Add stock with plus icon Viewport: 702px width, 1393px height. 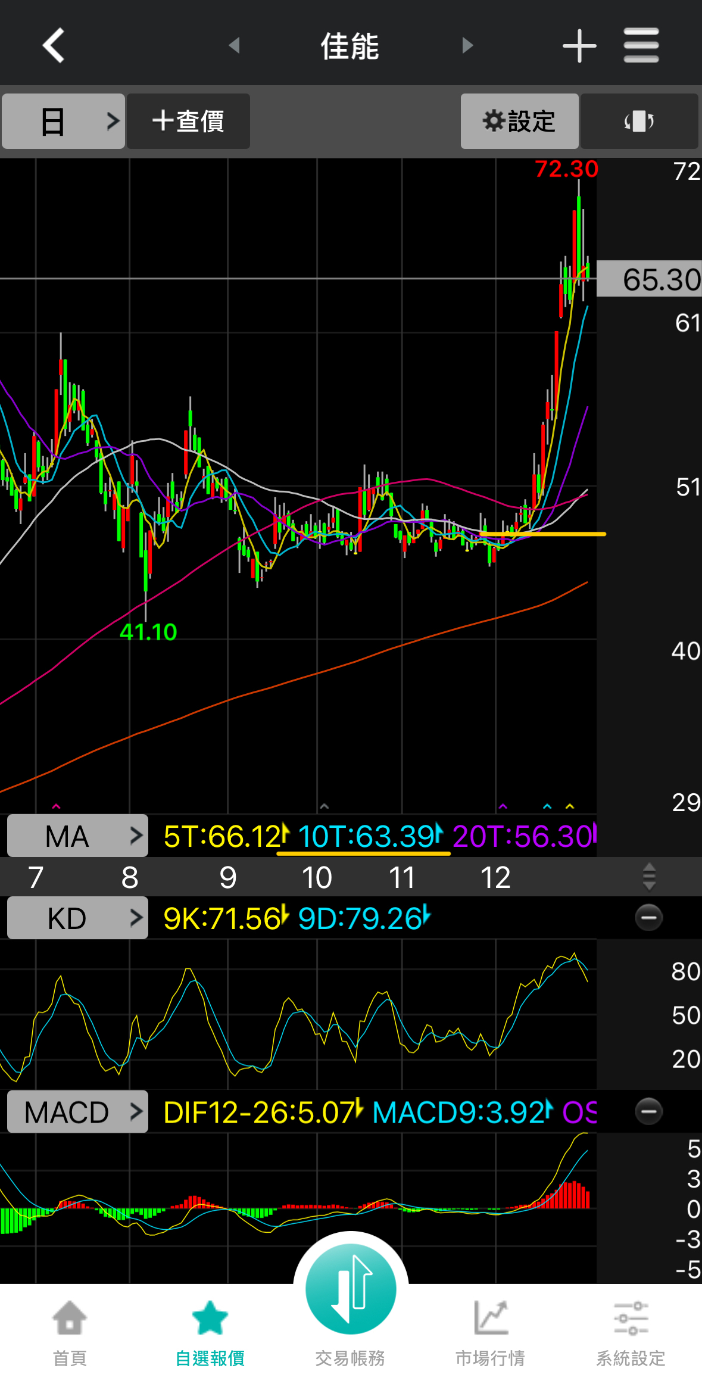579,46
